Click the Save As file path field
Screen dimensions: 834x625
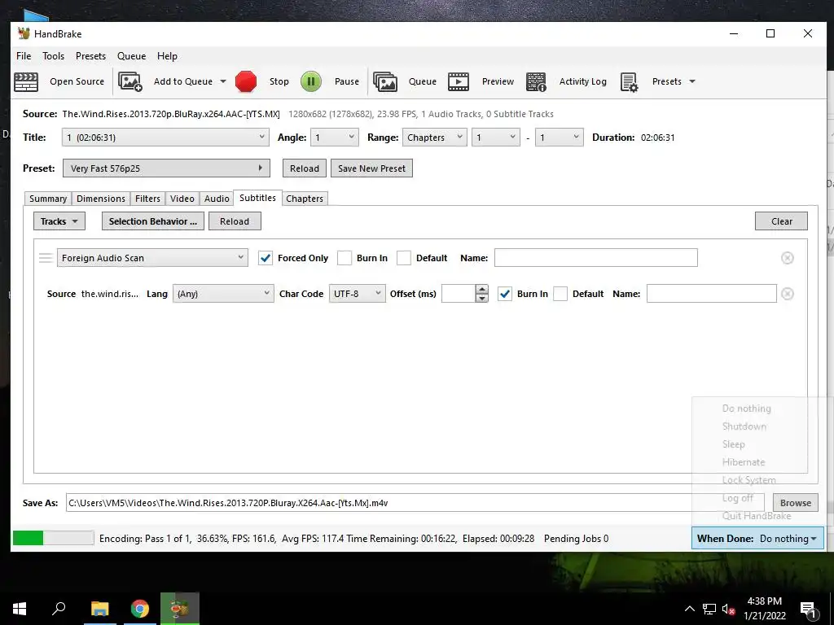pyautogui.click(x=415, y=503)
